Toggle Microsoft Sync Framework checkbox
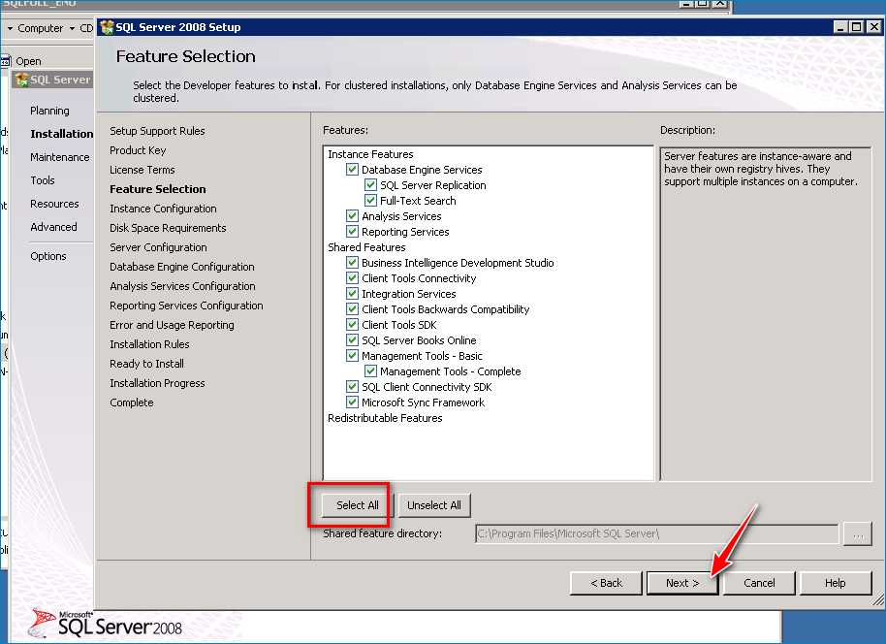Screen dimensions: 886x644 pyautogui.click(x=352, y=402)
